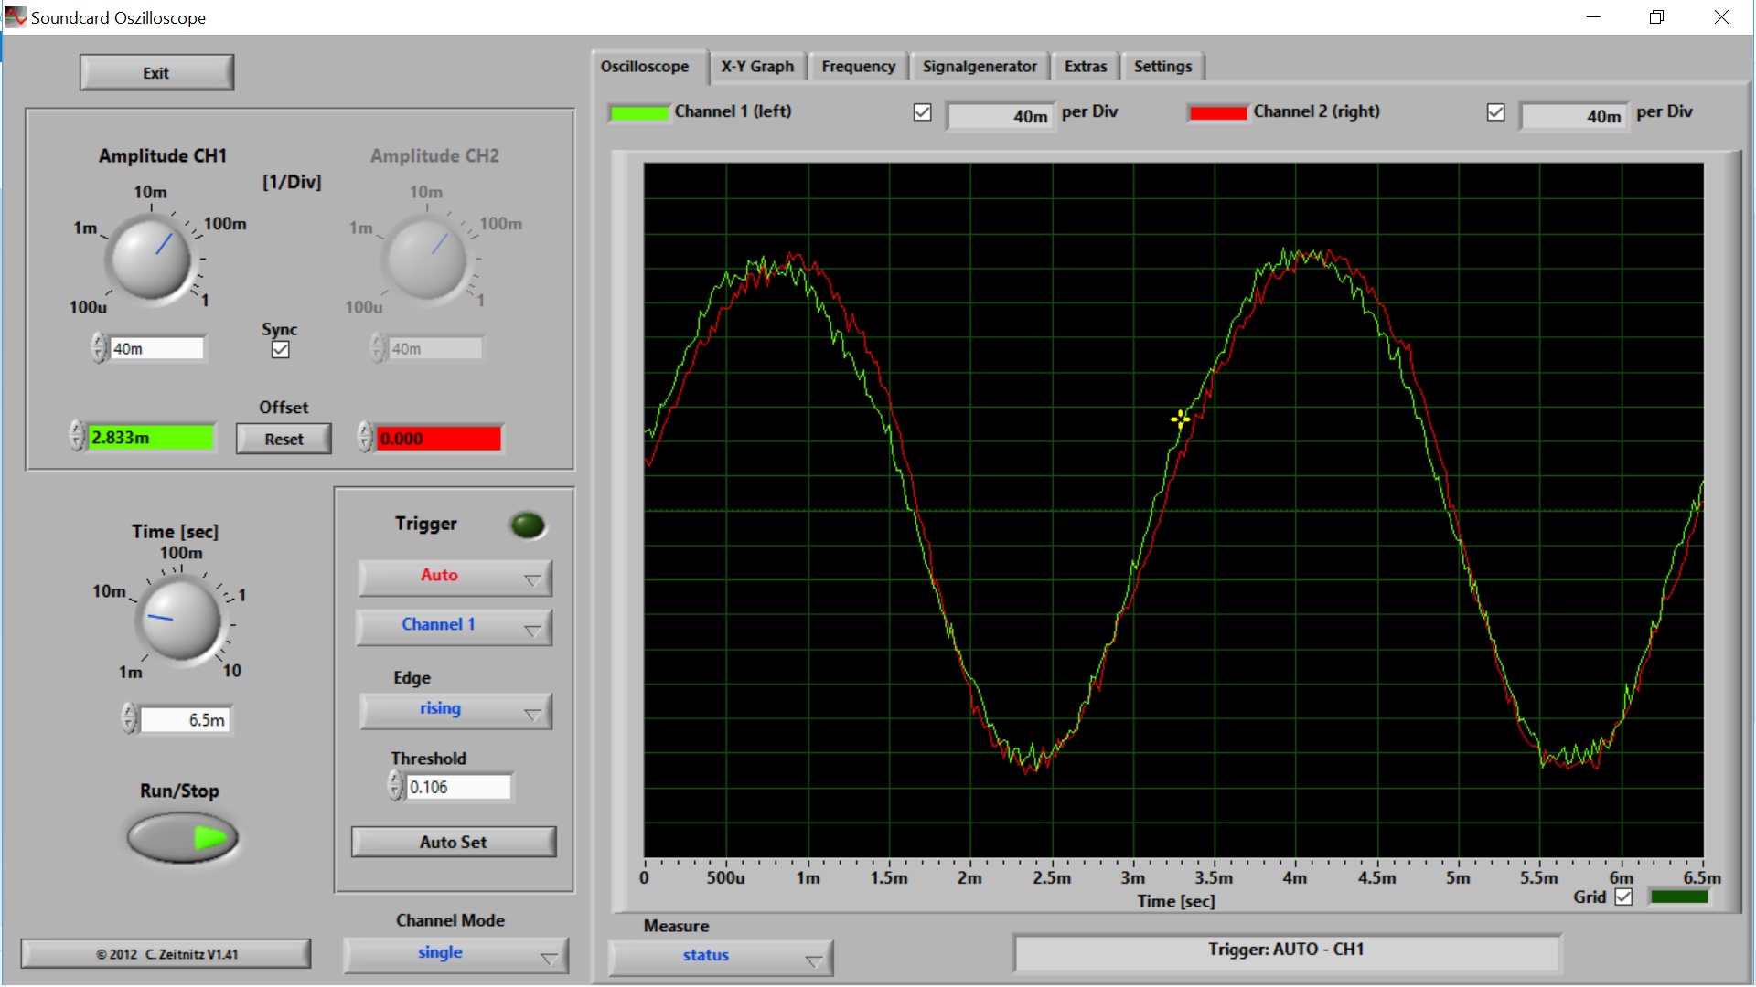Click the Time [sec] rotary knob
Viewport: 1756px width, 987px height.
(180, 619)
